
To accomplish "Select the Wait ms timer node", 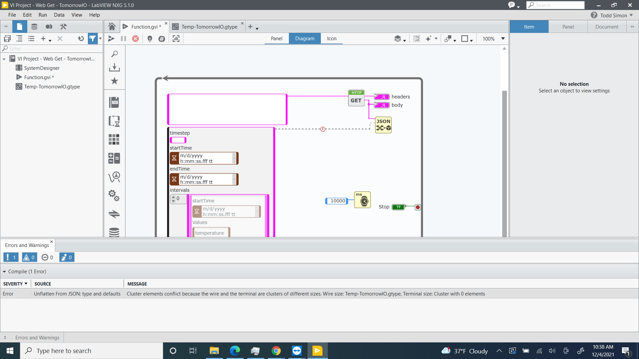I will click(362, 200).
